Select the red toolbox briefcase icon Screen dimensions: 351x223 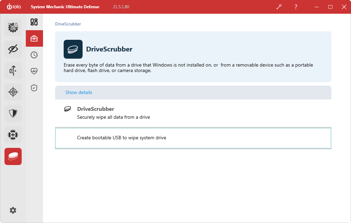coord(34,38)
